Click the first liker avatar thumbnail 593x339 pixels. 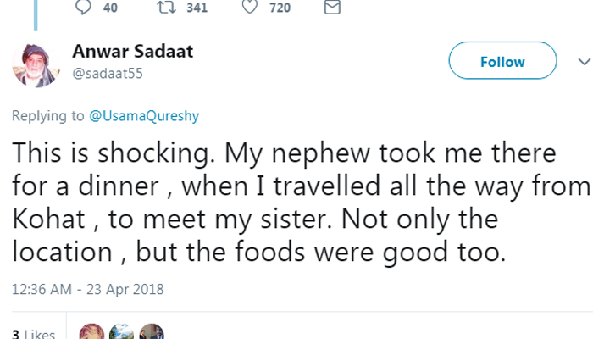click(91, 332)
